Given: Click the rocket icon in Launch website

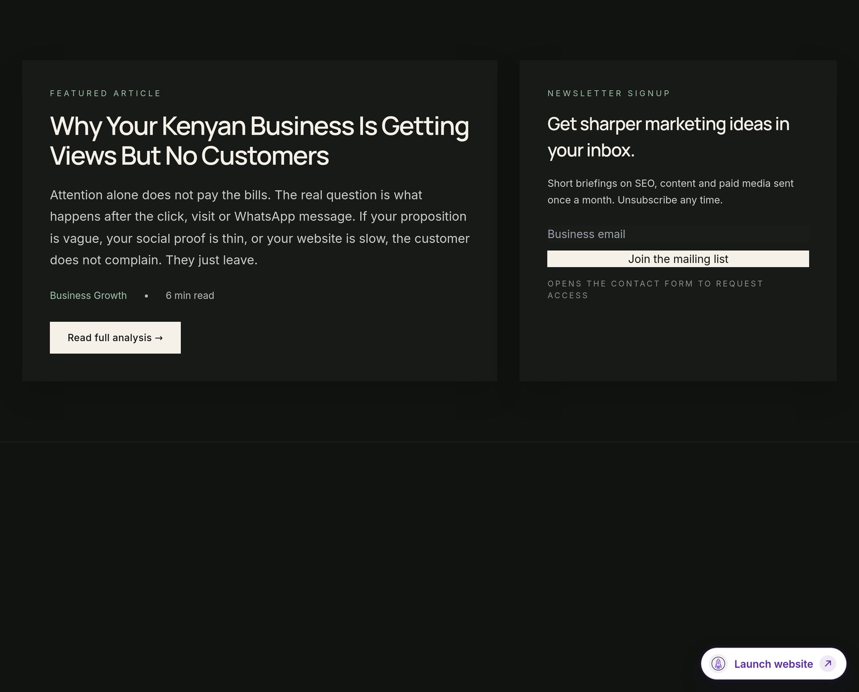Looking at the screenshot, I should tap(718, 664).
